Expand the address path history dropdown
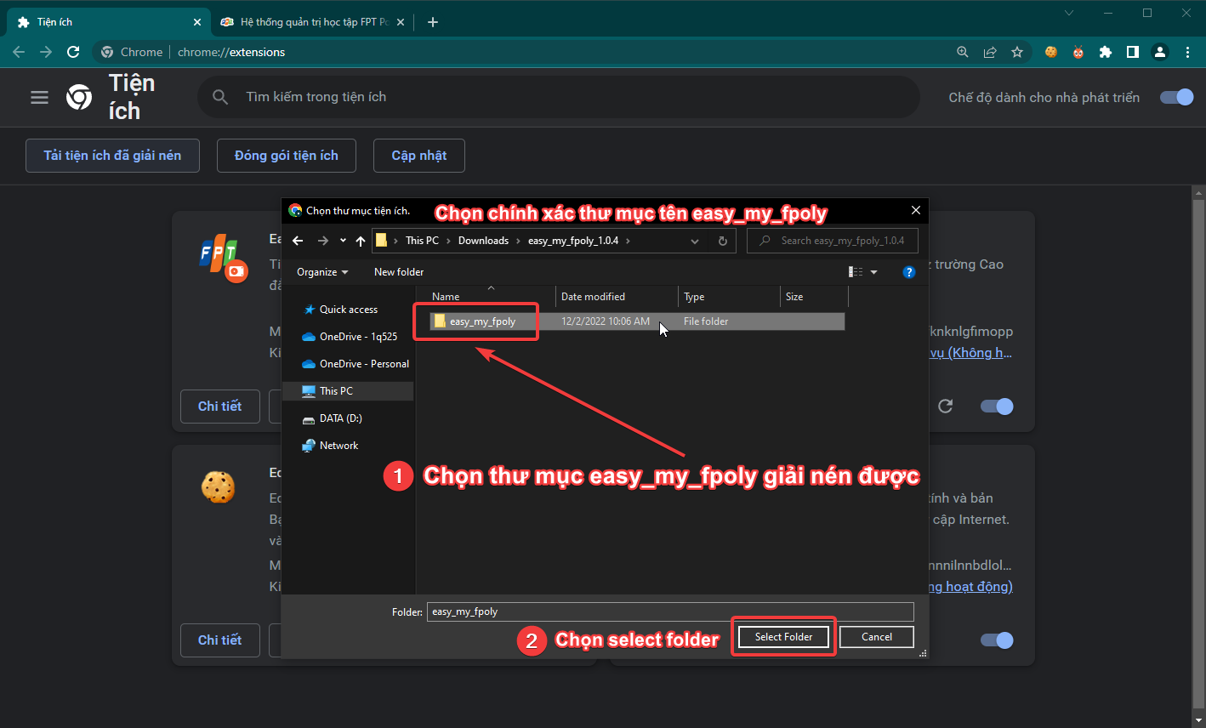Screen dimensions: 1206x728 point(695,241)
